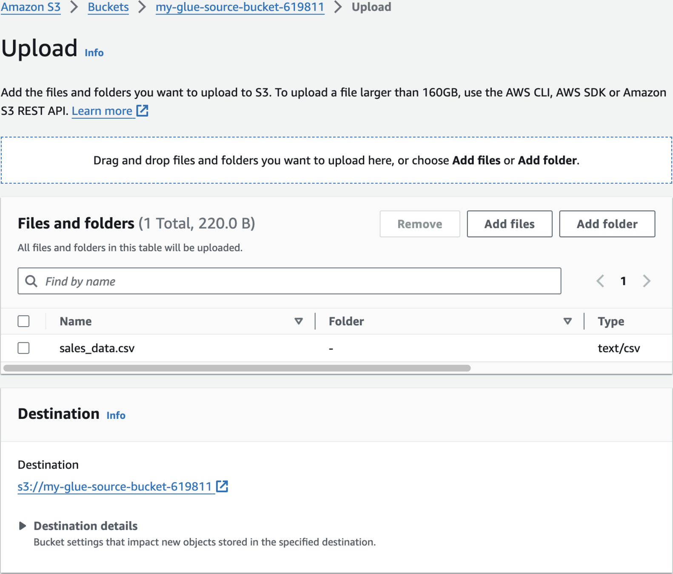Go to the Buckets breadcrumb link
Image resolution: width=673 pixels, height=574 pixels.
click(108, 7)
